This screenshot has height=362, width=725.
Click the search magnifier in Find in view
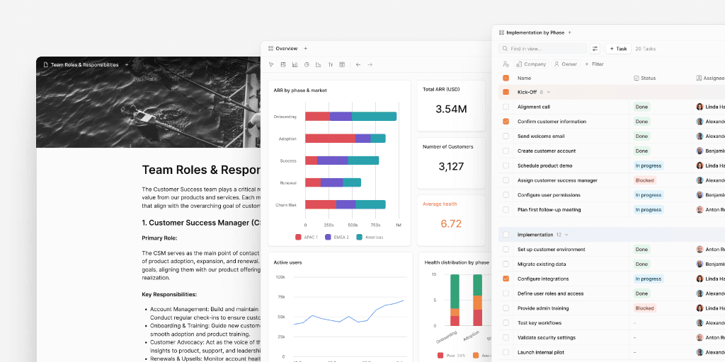coord(505,49)
